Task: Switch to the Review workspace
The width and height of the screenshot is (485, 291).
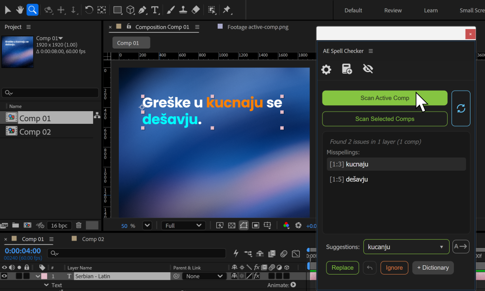Action: point(393,10)
